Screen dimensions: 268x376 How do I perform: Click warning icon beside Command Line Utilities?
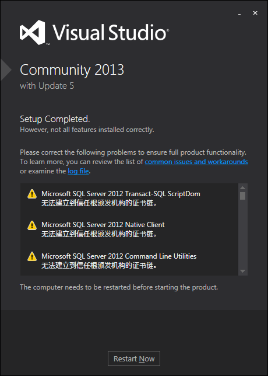(x=32, y=256)
